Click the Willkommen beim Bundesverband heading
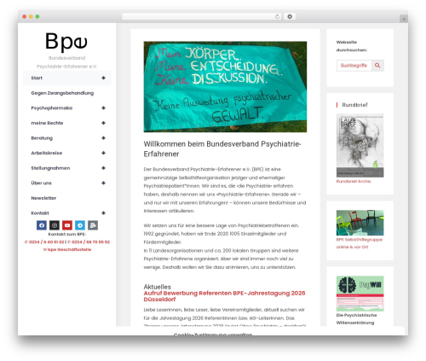The width and height of the screenshot is (426, 361). point(222,148)
